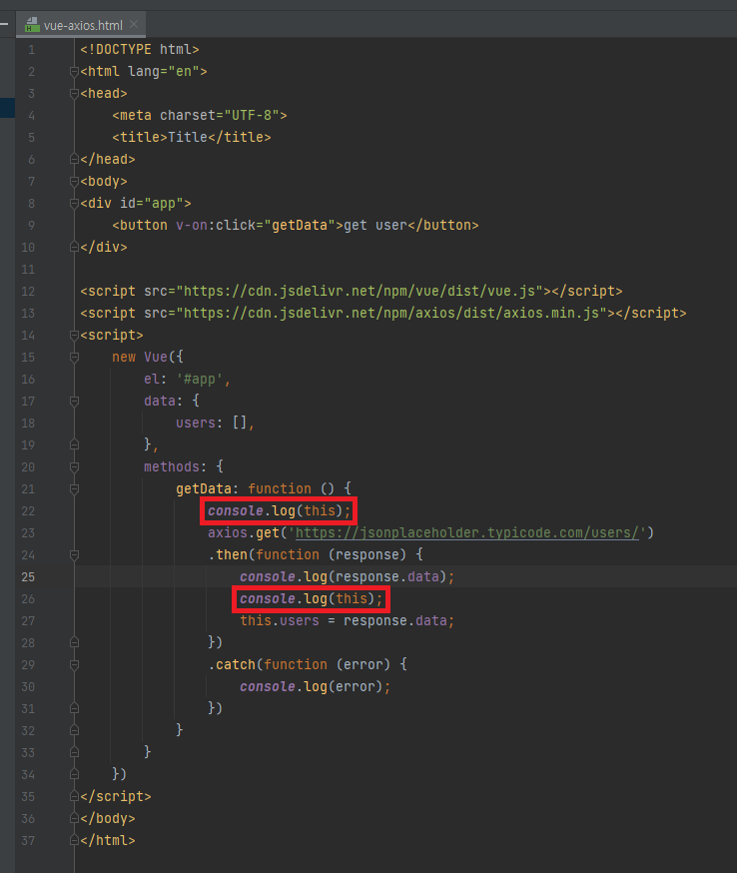The image size is (737, 873).
Task: Collapse the body tag on line 7
Action: pyautogui.click(x=74, y=182)
